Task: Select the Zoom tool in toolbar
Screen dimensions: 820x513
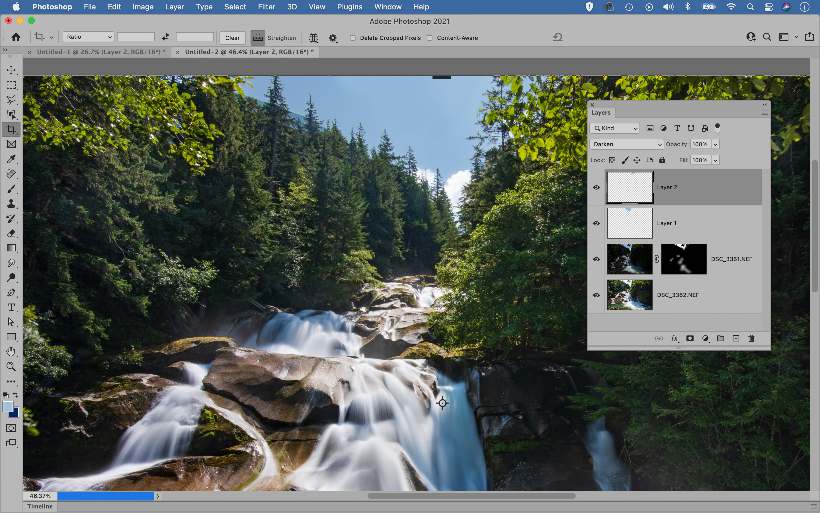Action: pos(11,367)
